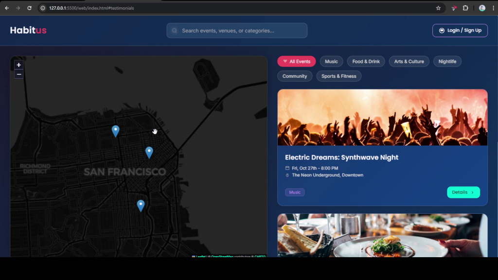Click the Music tag on the event card
The image size is (498, 280).
[295, 192]
